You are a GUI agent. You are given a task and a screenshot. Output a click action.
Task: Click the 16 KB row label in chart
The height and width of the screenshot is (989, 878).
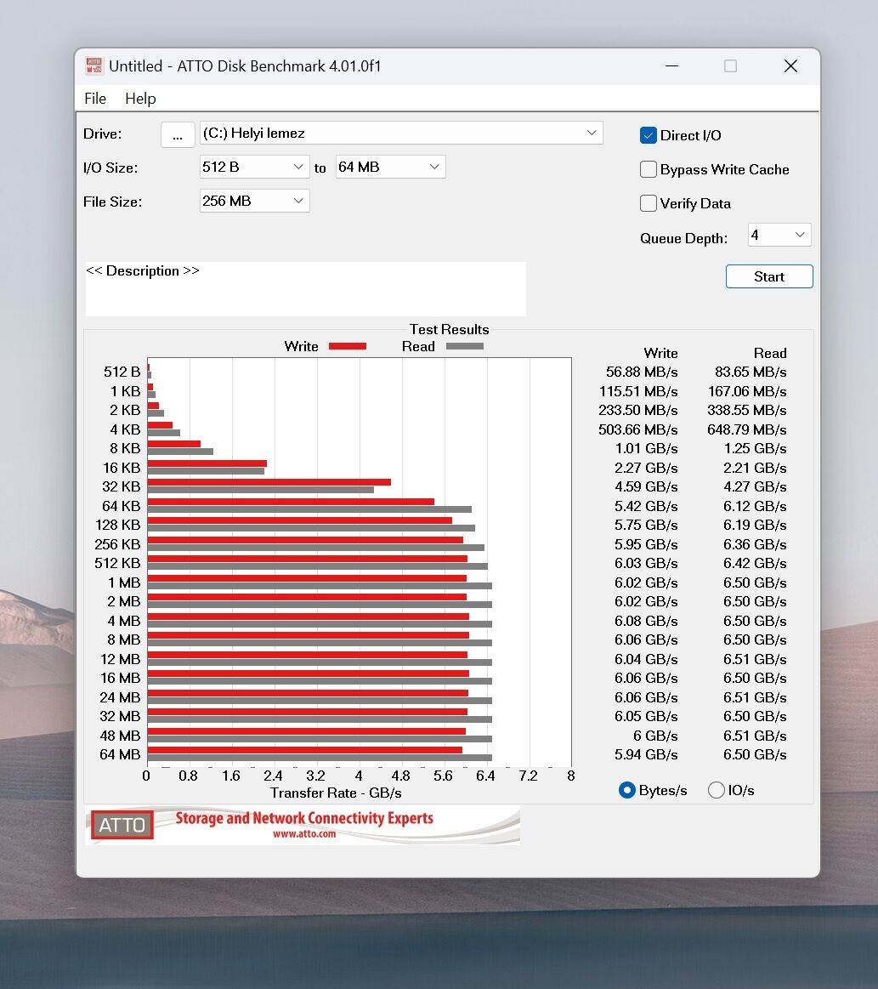(122, 468)
